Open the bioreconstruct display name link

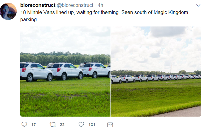(x=38, y=5)
